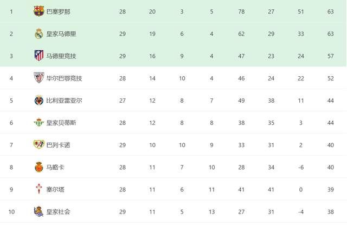Open team page for 巴塞罗那
Screen dimensions: 347x226
(x=58, y=11)
